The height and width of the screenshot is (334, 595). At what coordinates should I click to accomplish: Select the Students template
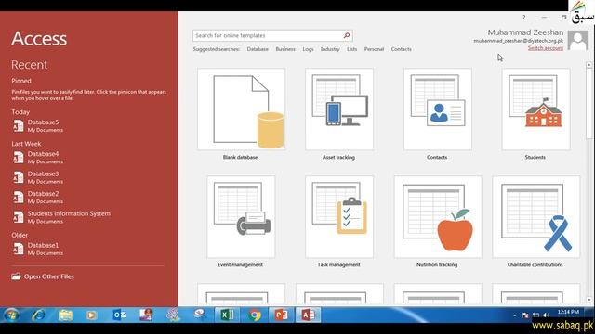tap(535, 114)
